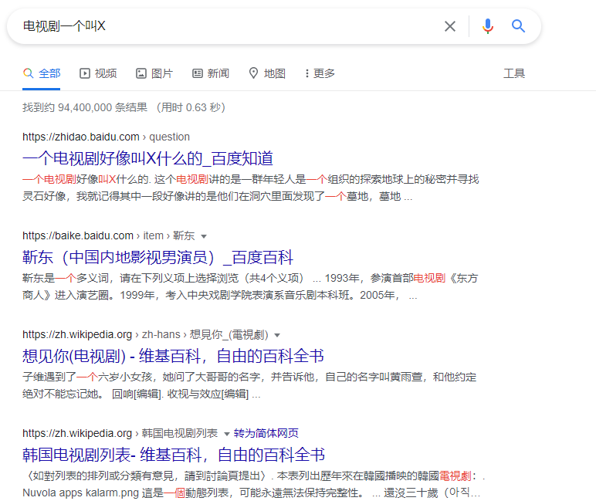The width and height of the screenshot is (596, 501).
Task: Click the zh.wikipedia.org › zh-hans URL text
Action: pos(145,334)
